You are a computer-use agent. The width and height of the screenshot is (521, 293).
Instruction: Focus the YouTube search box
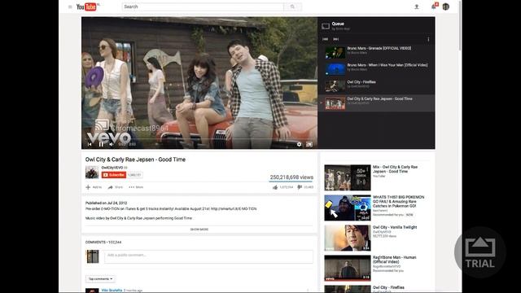(x=203, y=7)
